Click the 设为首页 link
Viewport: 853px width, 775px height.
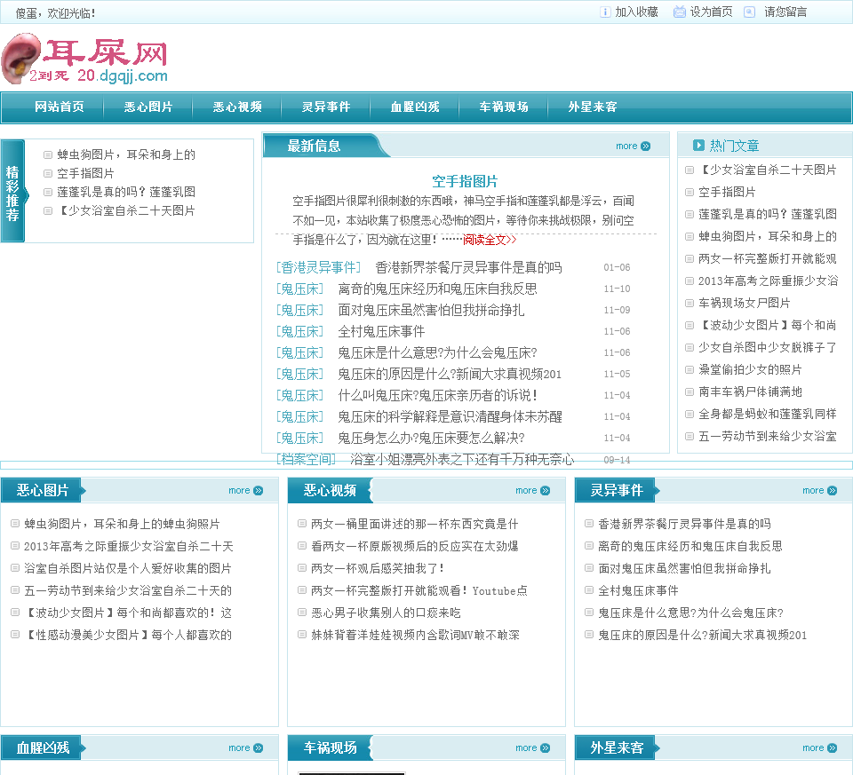tap(711, 12)
